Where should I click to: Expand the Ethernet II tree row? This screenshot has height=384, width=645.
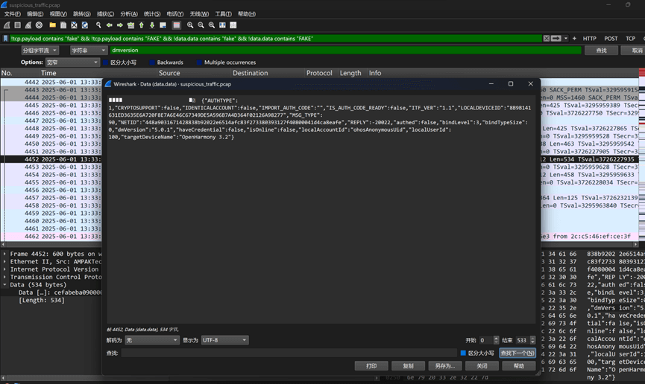(4, 262)
